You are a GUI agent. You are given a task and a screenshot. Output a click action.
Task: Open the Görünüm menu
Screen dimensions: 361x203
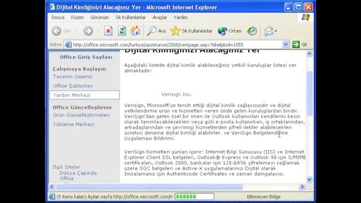click(x=99, y=17)
